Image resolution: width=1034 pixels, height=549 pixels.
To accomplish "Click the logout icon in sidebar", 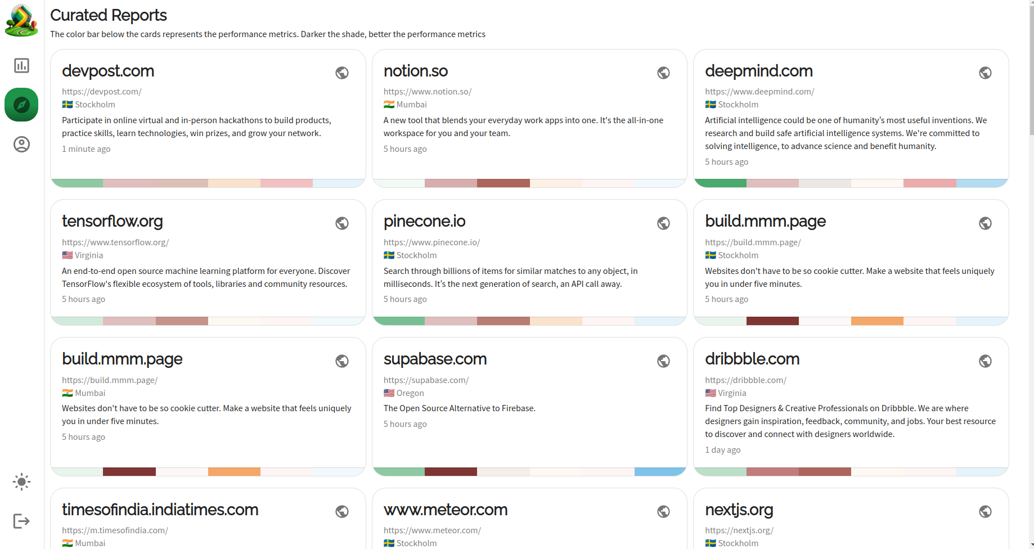I will click(21, 521).
